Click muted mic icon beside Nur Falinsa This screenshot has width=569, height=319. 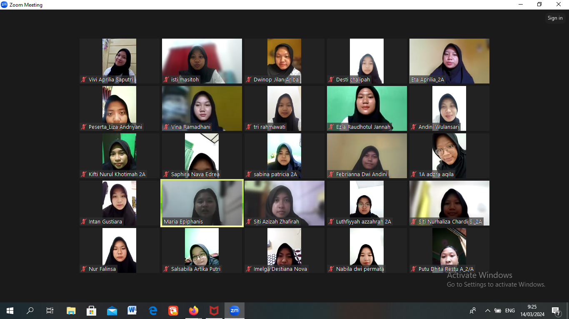(84, 269)
